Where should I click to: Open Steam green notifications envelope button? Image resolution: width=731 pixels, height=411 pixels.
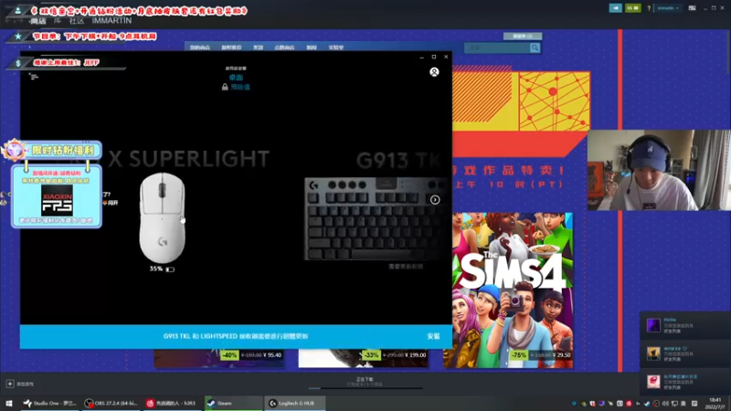(x=632, y=8)
